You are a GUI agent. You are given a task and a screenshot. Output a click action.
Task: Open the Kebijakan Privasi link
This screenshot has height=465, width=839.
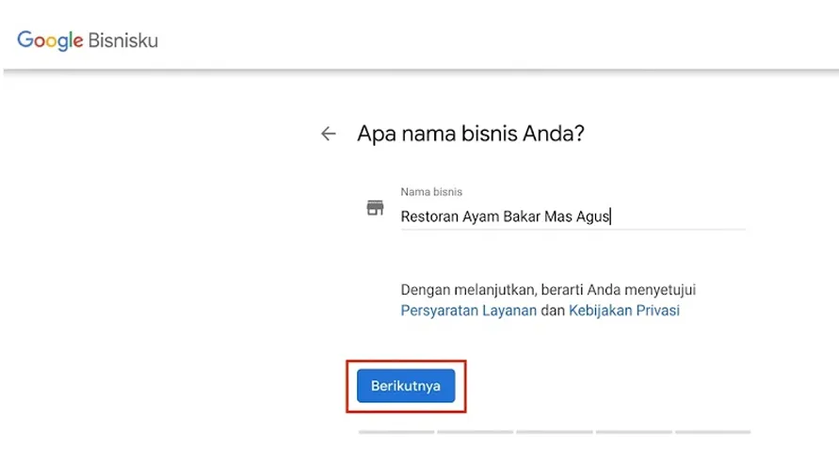point(624,311)
